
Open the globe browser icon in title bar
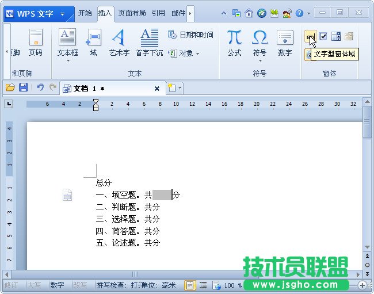[x=262, y=13]
